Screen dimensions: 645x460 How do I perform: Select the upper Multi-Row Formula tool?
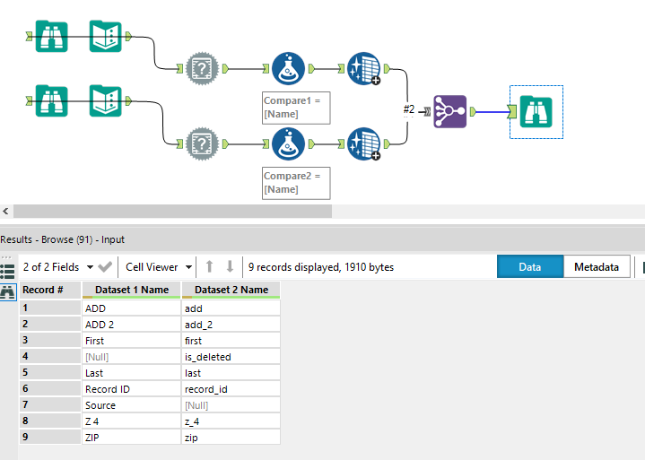click(363, 68)
